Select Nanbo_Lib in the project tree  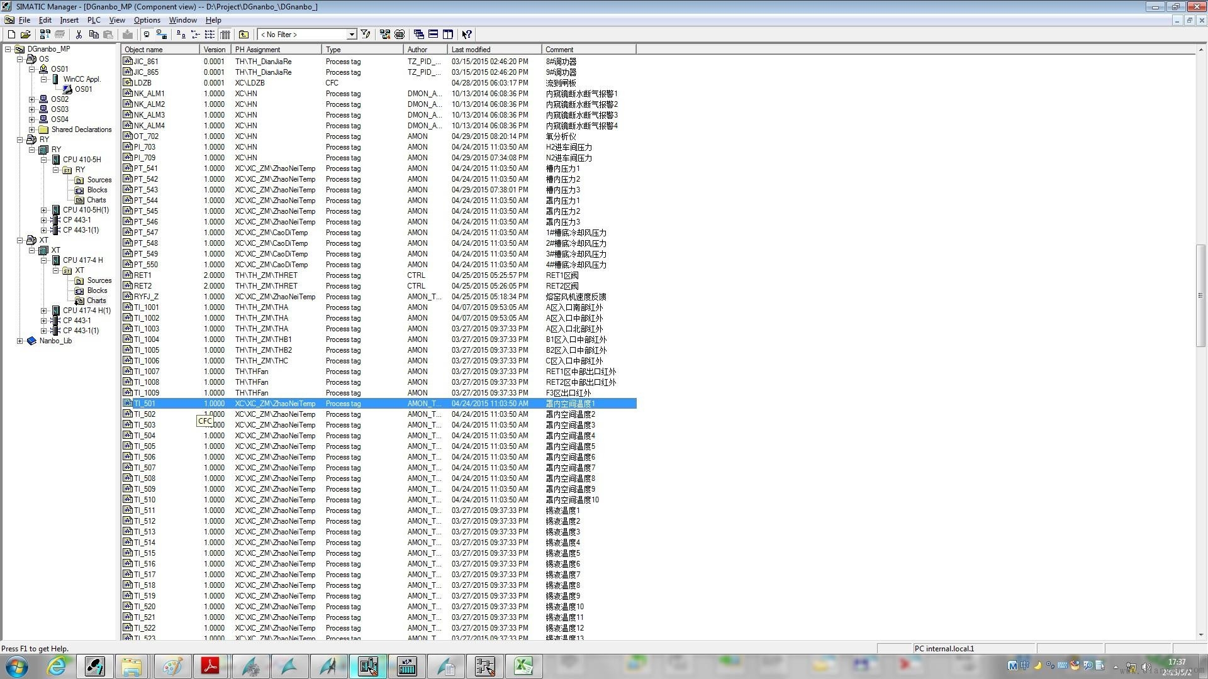55,341
